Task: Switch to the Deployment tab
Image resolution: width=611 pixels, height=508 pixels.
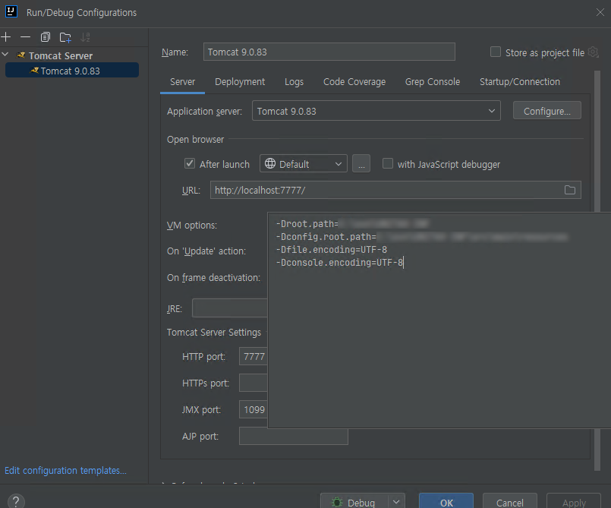Action: [240, 82]
